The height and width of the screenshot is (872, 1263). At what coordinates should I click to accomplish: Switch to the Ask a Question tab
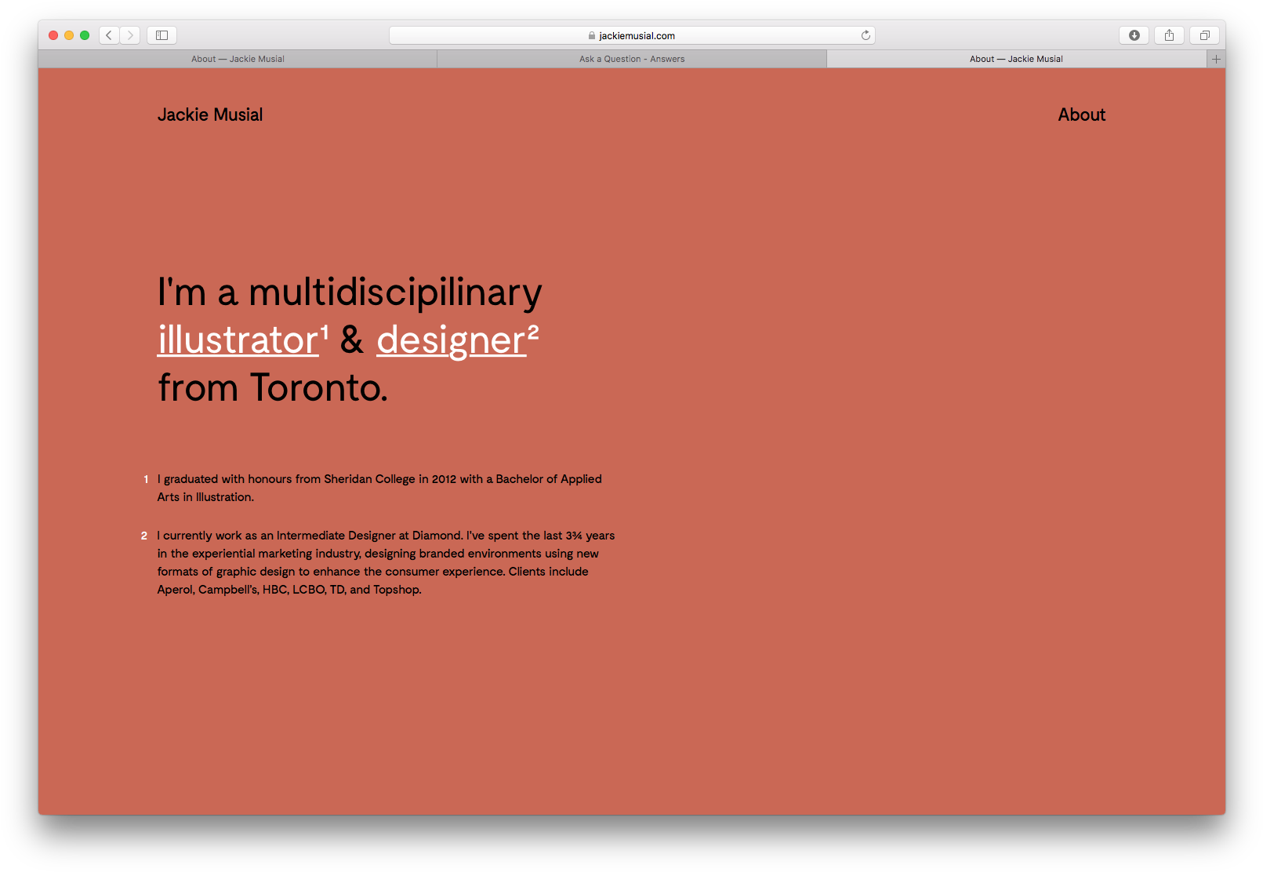[632, 59]
